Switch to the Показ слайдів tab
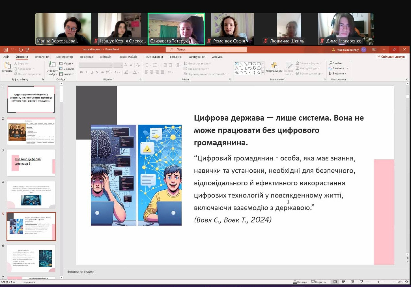 click(128, 57)
